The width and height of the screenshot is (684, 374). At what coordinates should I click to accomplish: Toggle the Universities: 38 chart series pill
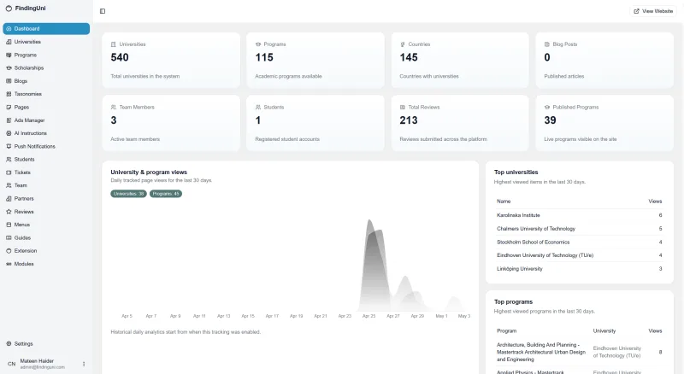click(128, 194)
